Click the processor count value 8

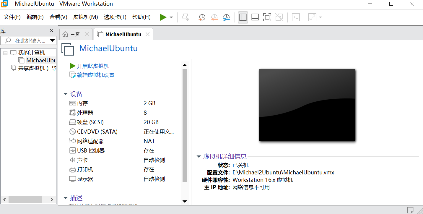145,113
